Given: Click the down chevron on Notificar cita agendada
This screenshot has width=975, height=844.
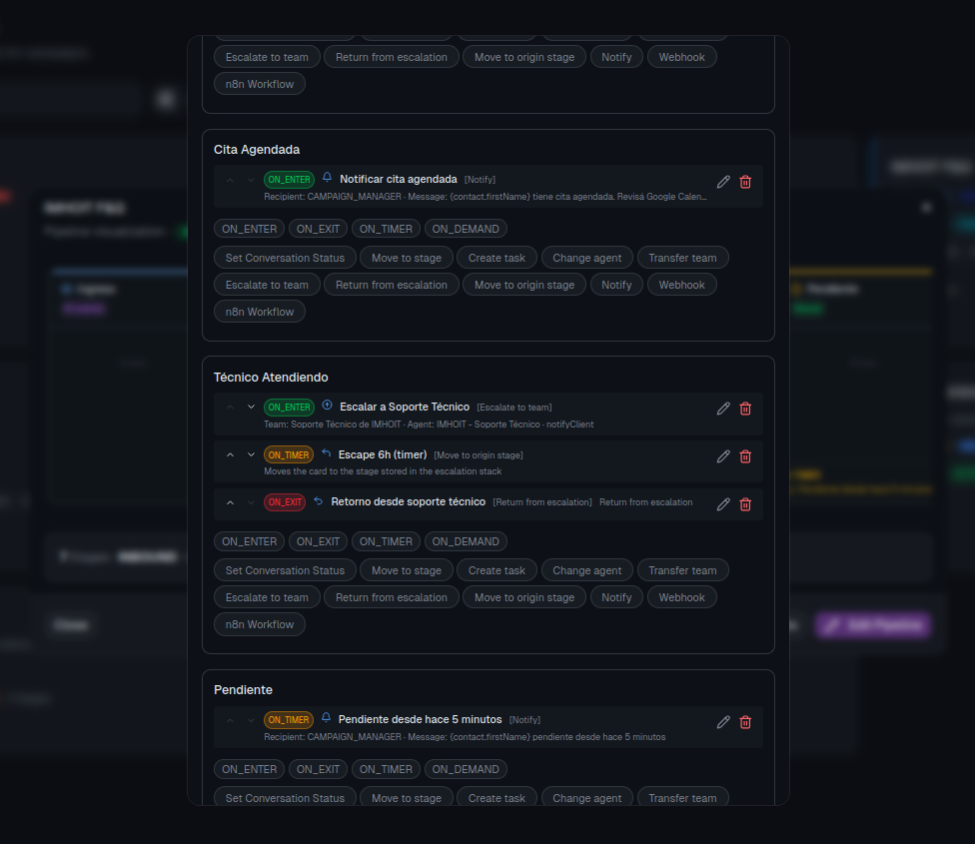Looking at the screenshot, I should click(251, 180).
